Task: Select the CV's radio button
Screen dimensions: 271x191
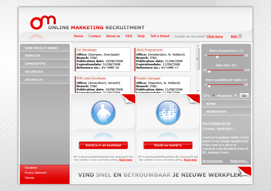Action: (213, 95)
